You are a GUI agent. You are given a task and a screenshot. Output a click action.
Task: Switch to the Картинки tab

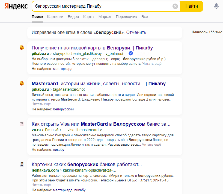coord(55,17)
